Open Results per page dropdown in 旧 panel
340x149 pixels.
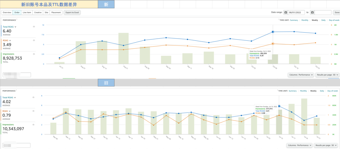point(326,145)
